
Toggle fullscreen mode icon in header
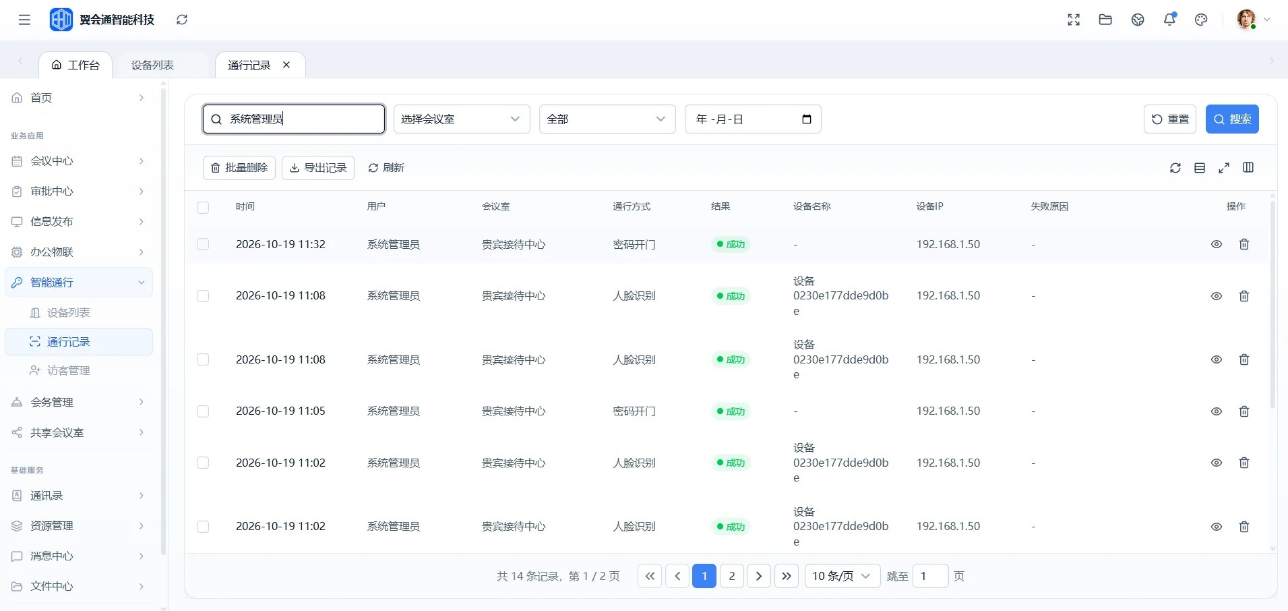pyautogui.click(x=1074, y=20)
